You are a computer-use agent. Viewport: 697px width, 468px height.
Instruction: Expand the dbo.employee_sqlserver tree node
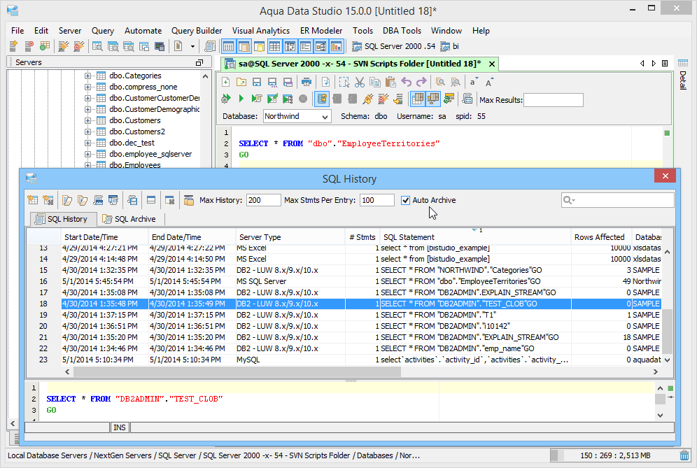[87, 154]
